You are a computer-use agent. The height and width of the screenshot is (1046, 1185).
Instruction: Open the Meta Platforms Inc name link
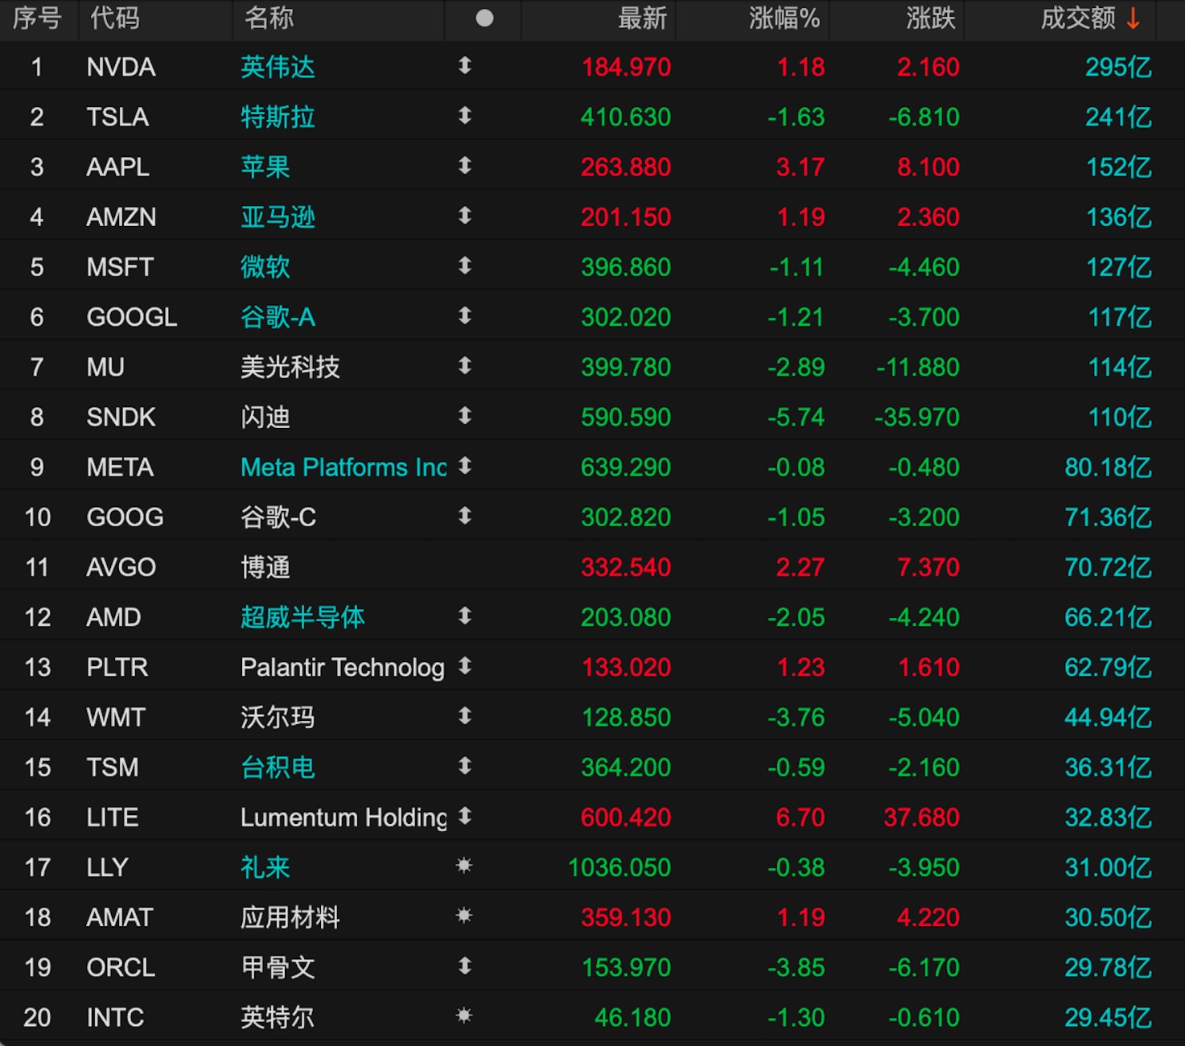(x=344, y=467)
